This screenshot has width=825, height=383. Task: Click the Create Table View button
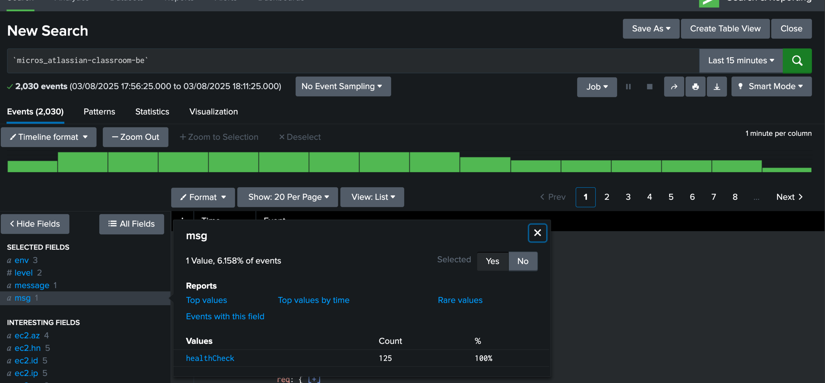tap(725, 29)
